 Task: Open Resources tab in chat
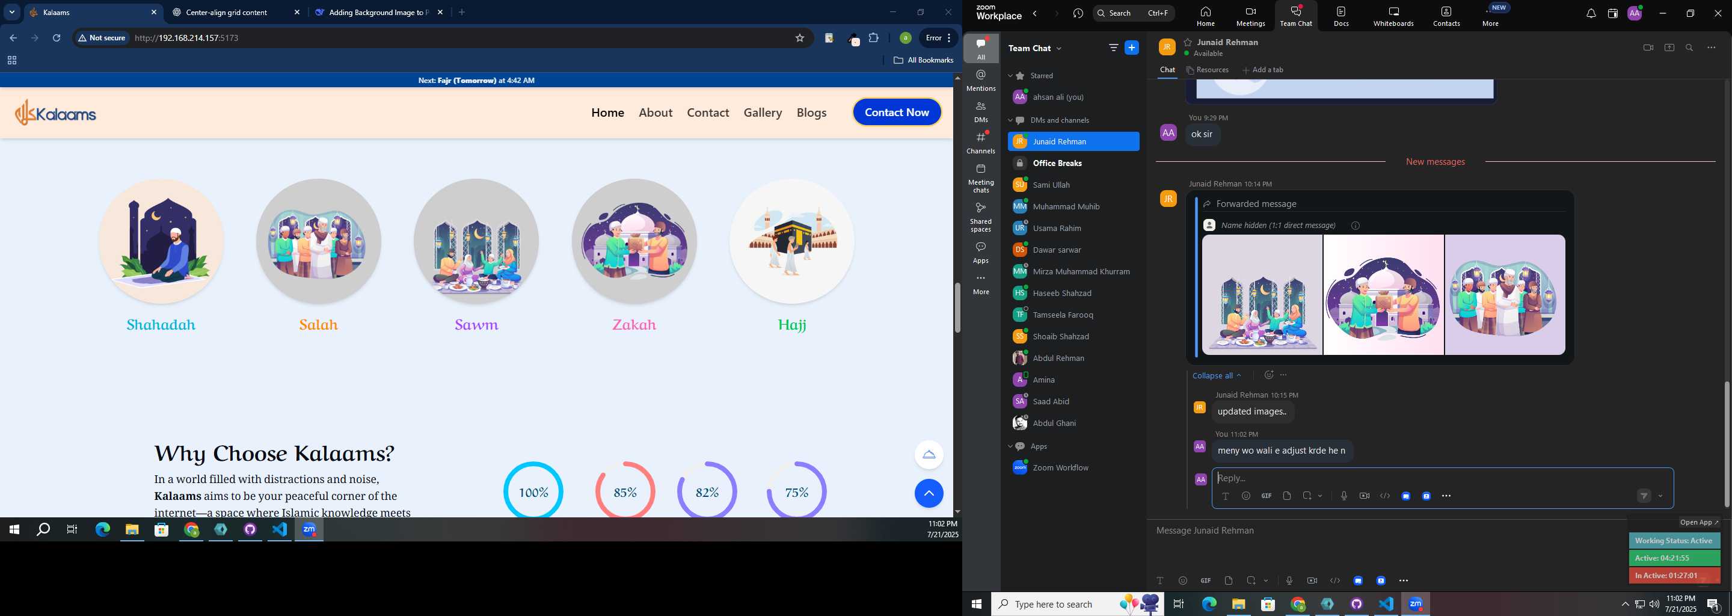click(x=1208, y=70)
